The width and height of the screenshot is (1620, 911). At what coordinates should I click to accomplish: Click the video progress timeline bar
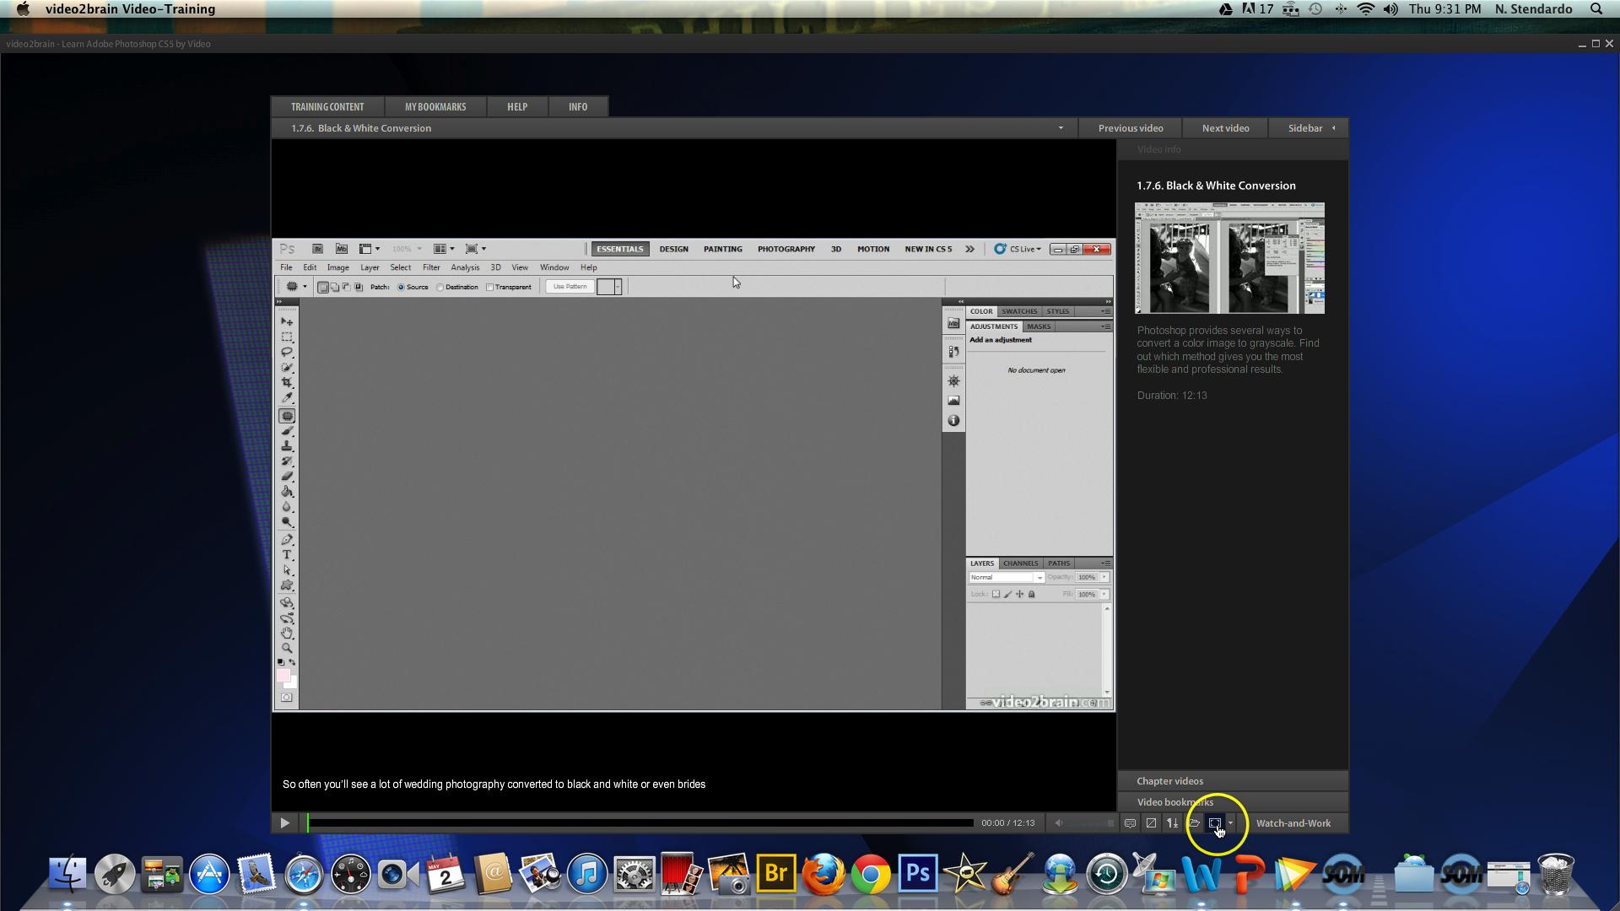[x=641, y=823]
